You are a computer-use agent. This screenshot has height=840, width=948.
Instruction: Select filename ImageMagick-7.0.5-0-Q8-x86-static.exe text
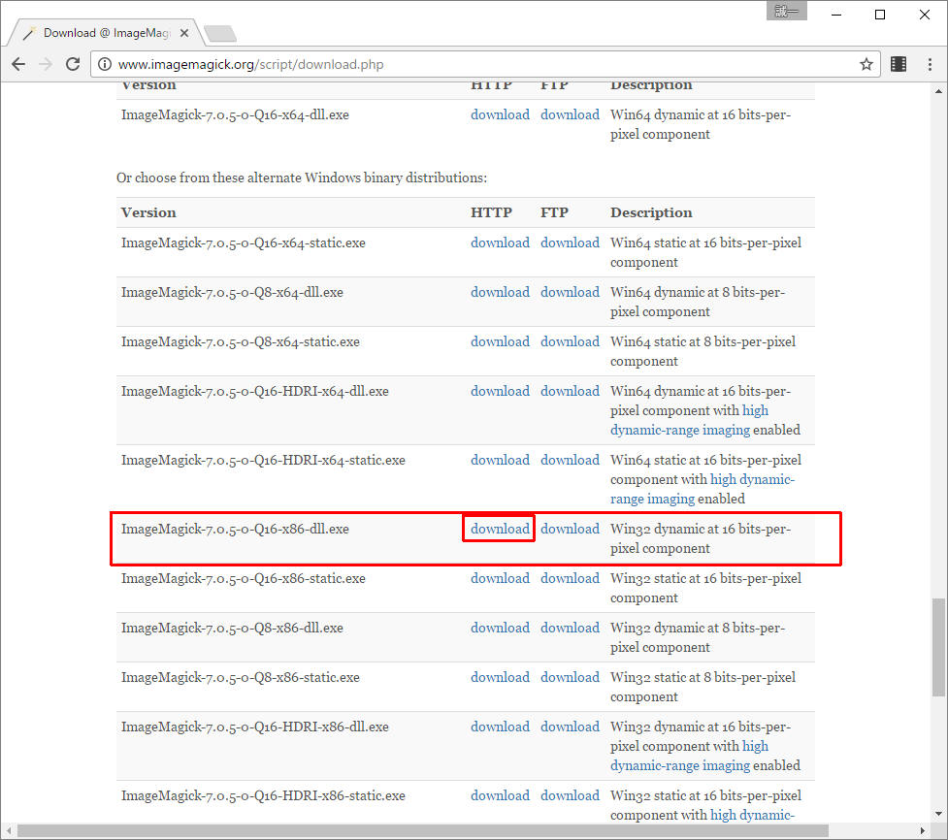(241, 678)
